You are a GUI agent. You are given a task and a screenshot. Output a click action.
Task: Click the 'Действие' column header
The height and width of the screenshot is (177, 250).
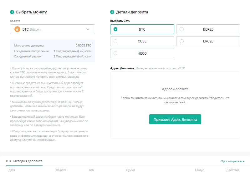233,170
